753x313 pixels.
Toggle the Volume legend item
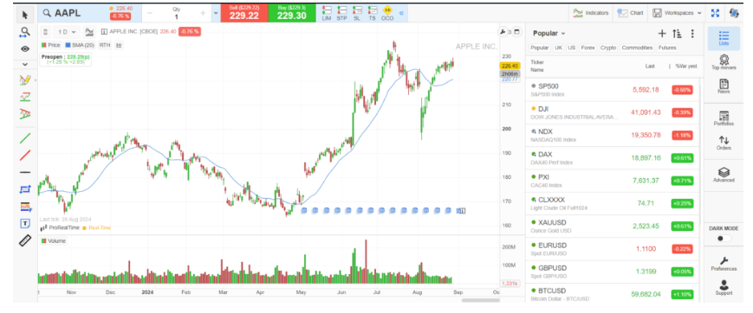pyautogui.click(x=54, y=241)
